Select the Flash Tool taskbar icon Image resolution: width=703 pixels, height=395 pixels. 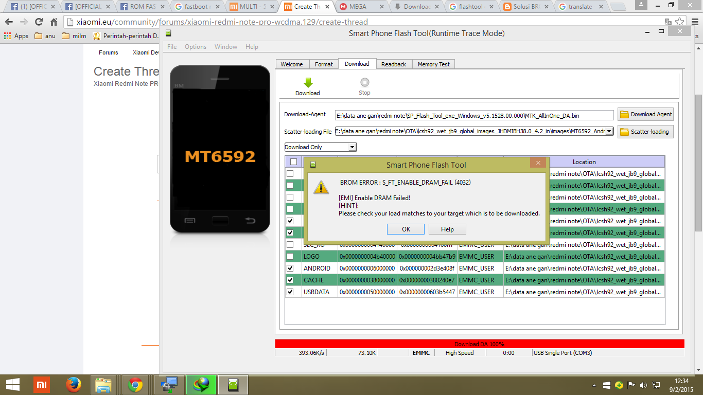(x=233, y=385)
